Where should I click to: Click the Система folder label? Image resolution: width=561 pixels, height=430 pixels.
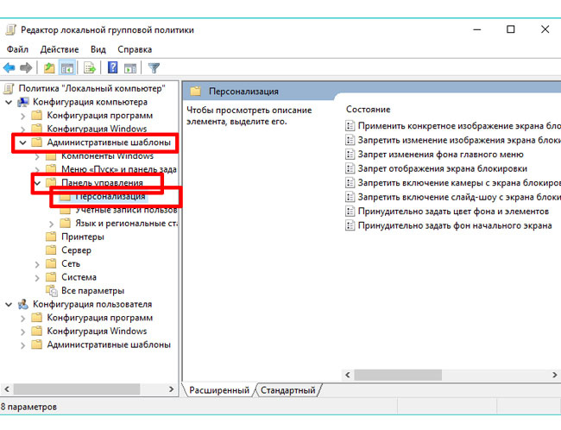tap(79, 277)
